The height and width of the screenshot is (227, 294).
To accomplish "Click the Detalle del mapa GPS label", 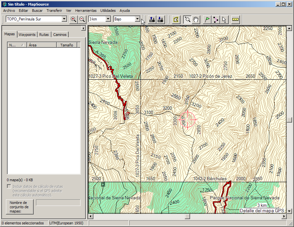I will [262, 211].
